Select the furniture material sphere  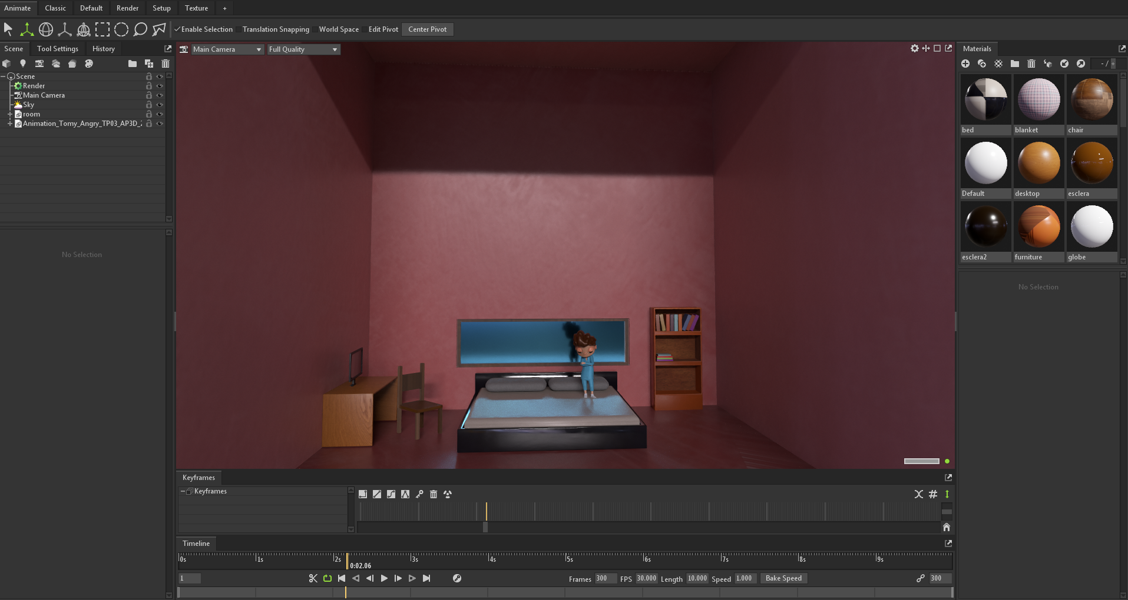[x=1038, y=226]
